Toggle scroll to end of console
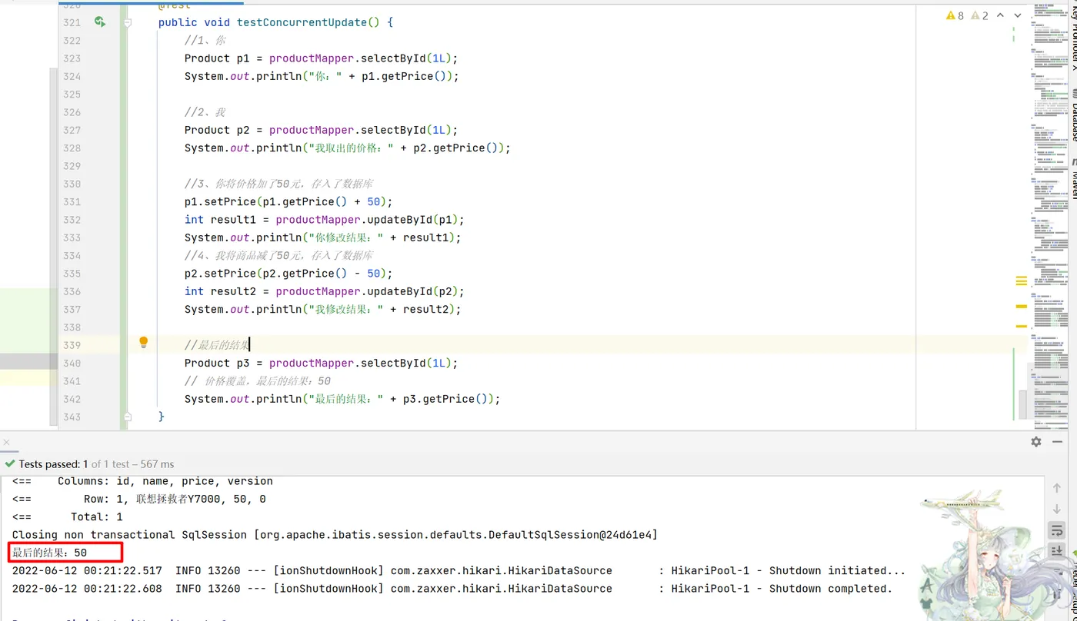This screenshot has width=1077, height=621. click(1056, 551)
